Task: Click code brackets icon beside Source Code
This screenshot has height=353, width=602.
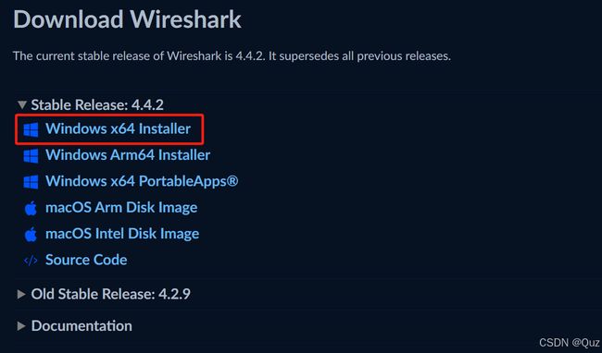Action: [x=31, y=261]
